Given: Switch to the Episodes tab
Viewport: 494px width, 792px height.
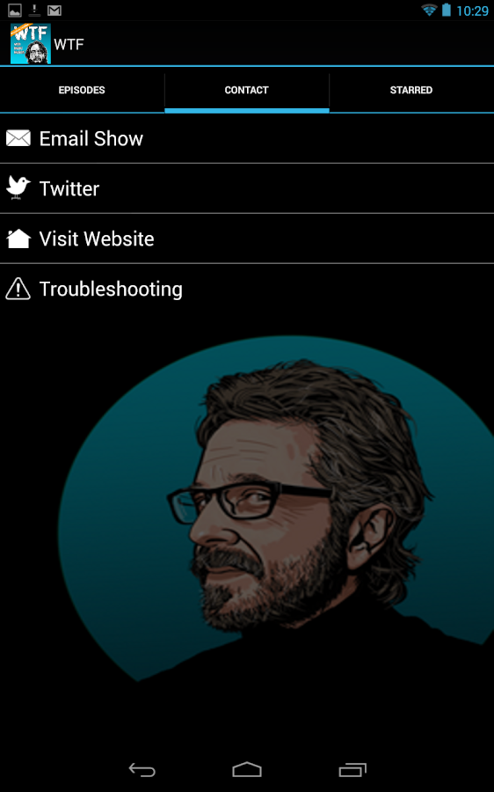Looking at the screenshot, I should click(x=82, y=90).
